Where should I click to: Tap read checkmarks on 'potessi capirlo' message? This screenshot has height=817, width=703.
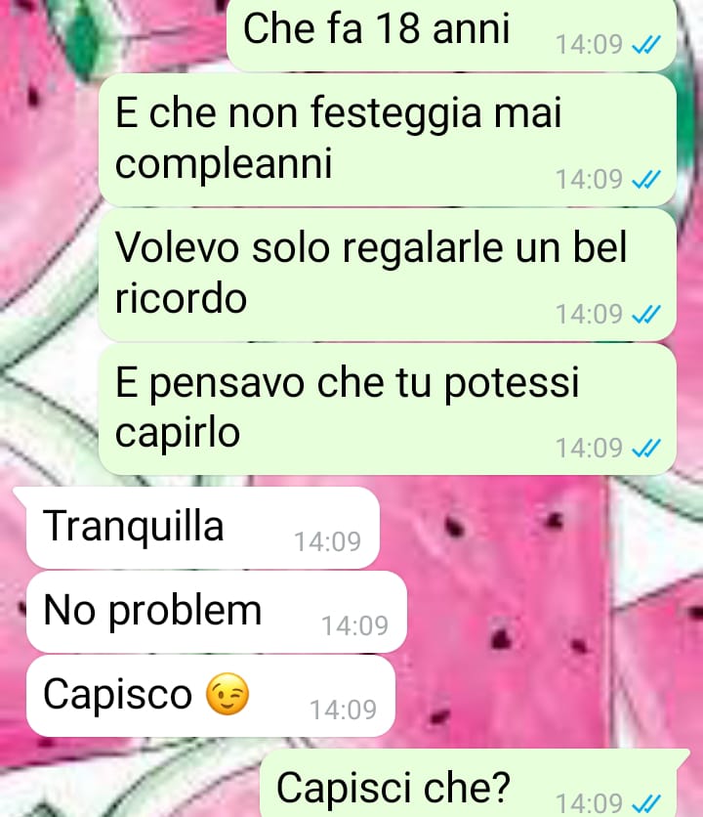tap(646, 449)
